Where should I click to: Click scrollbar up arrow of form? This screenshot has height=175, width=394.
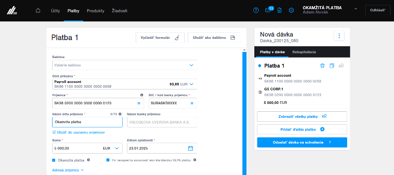point(244,50)
